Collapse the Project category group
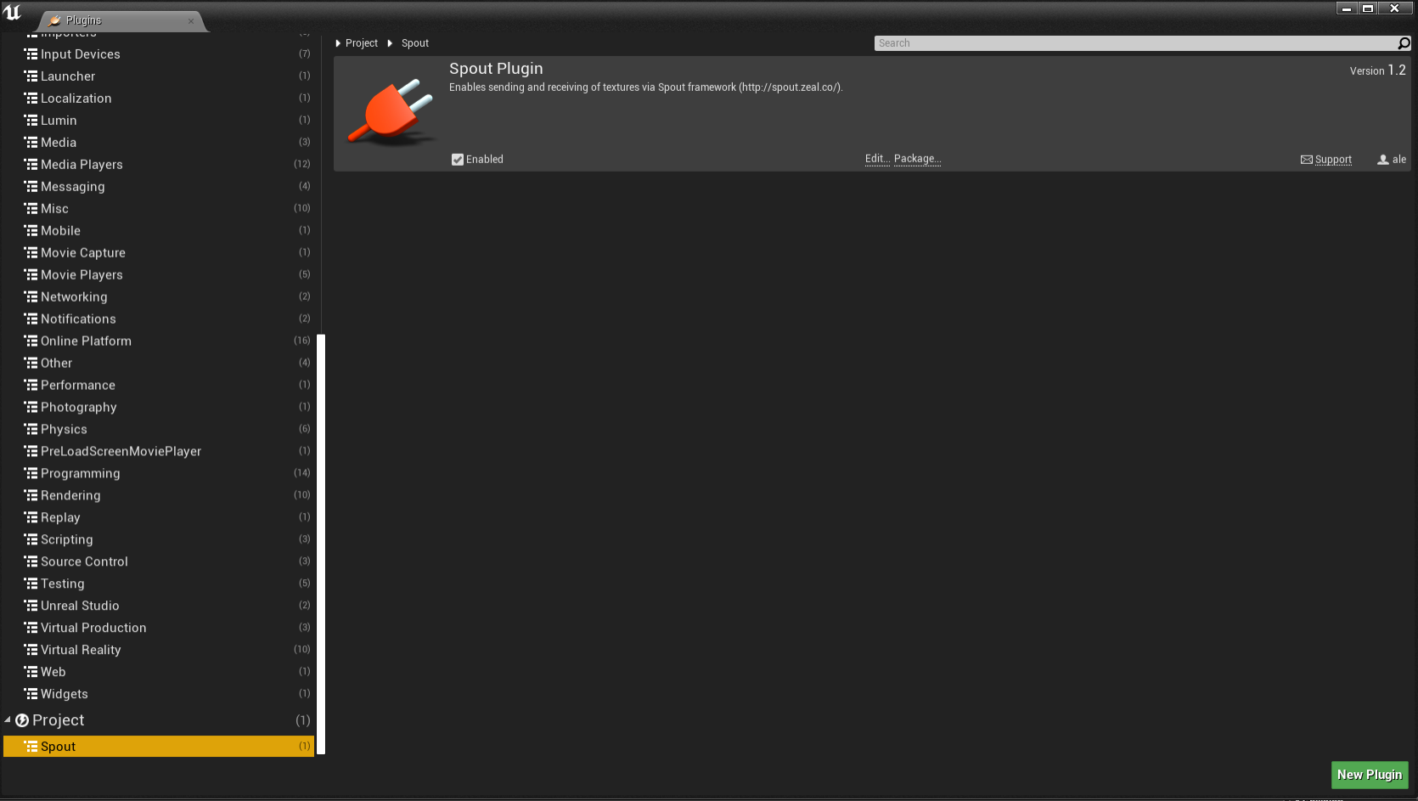Image resolution: width=1418 pixels, height=801 pixels. (8, 720)
